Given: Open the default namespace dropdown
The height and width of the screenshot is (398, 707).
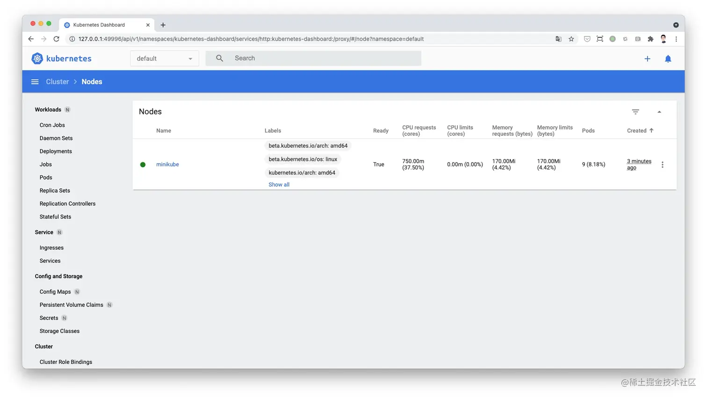Looking at the screenshot, I should tap(165, 58).
